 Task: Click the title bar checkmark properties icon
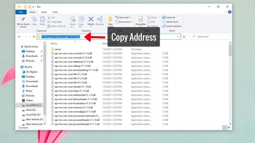point(29,7)
